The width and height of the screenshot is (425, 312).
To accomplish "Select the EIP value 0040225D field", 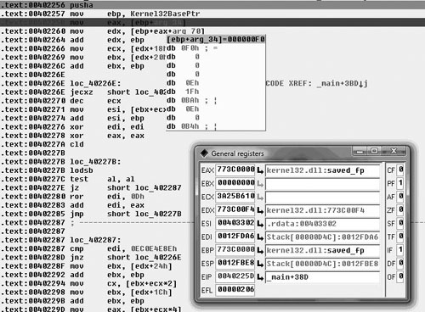I will click(x=235, y=276).
